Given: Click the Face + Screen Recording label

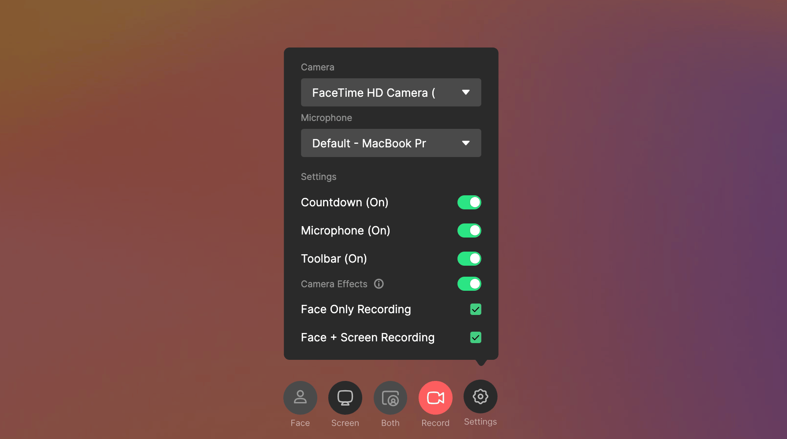Looking at the screenshot, I should (368, 337).
